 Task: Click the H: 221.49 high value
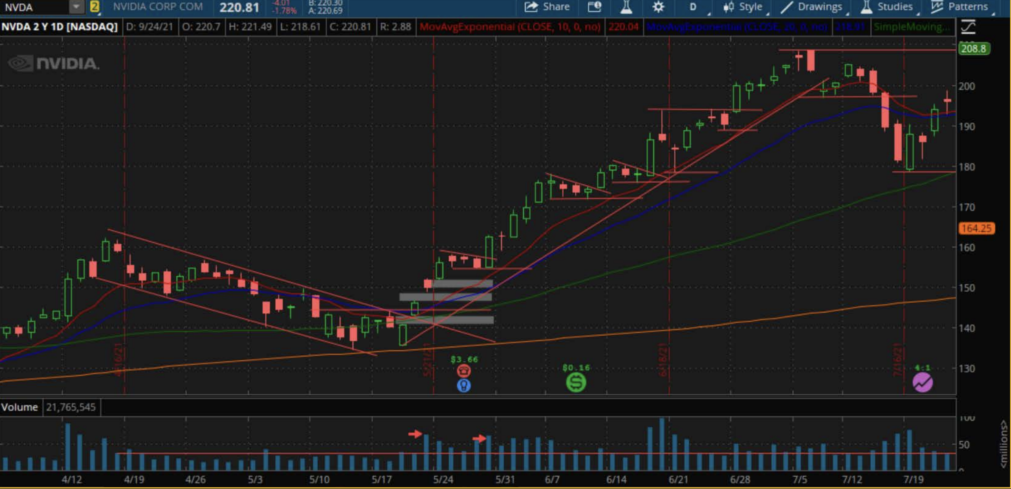tap(250, 27)
